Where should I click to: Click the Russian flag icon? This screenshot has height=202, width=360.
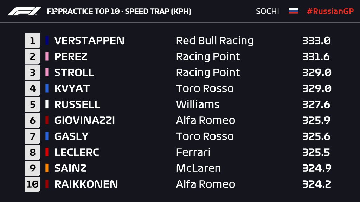coord(294,11)
